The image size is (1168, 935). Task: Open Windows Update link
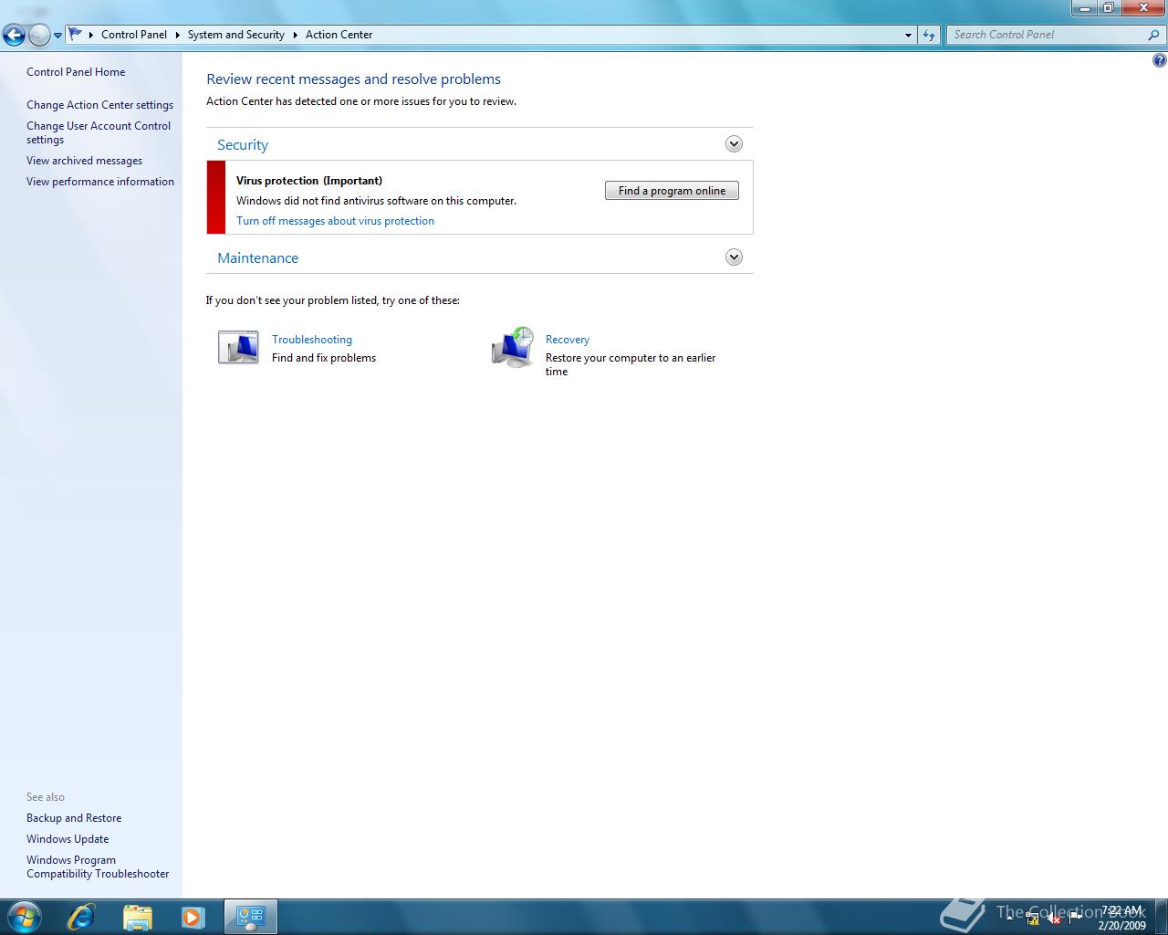pyautogui.click(x=68, y=839)
